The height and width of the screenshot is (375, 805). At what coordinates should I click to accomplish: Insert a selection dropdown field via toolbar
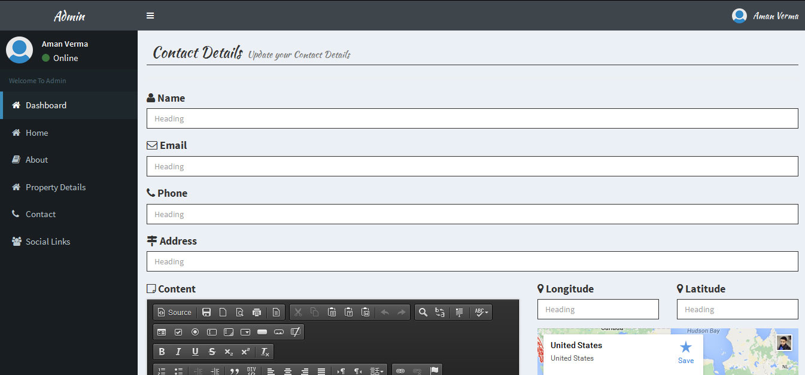point(245,332)
